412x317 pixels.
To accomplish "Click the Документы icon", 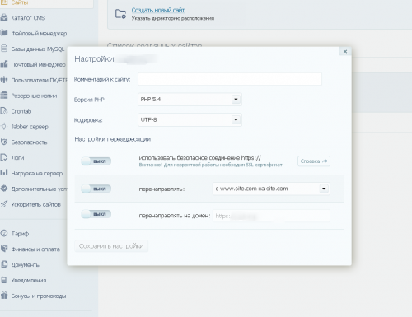I will (x=4, y=264).
